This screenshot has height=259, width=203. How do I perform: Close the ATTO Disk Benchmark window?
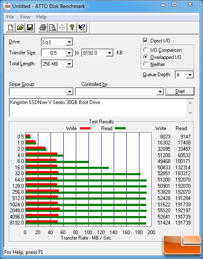tap(190, 5)
